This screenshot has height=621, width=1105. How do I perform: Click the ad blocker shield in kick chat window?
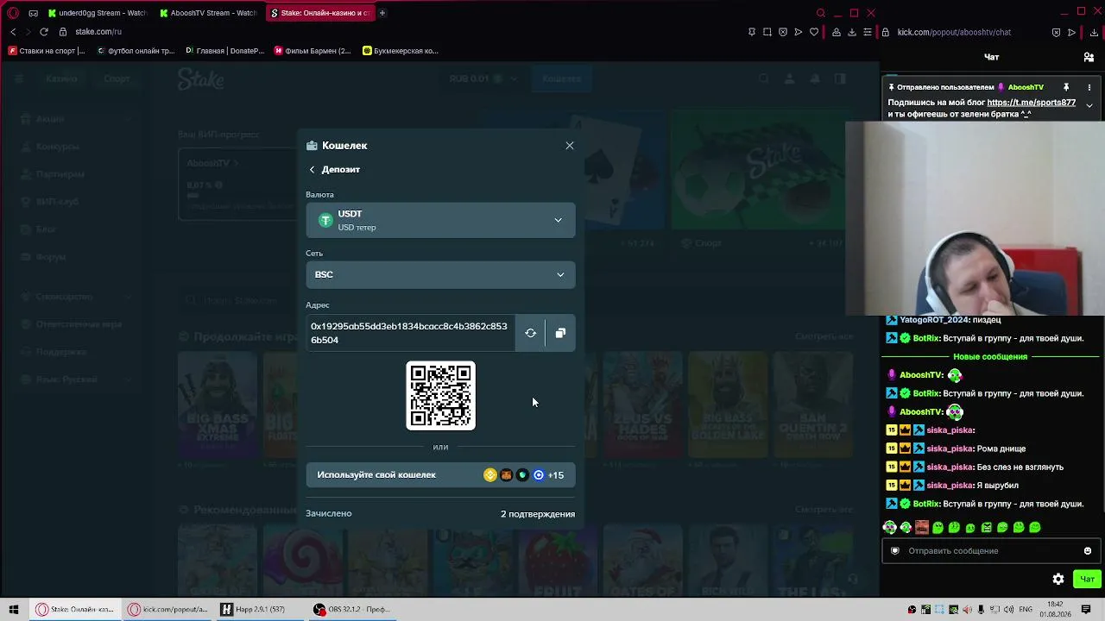pyautogui.click(x=1056, y=32)
